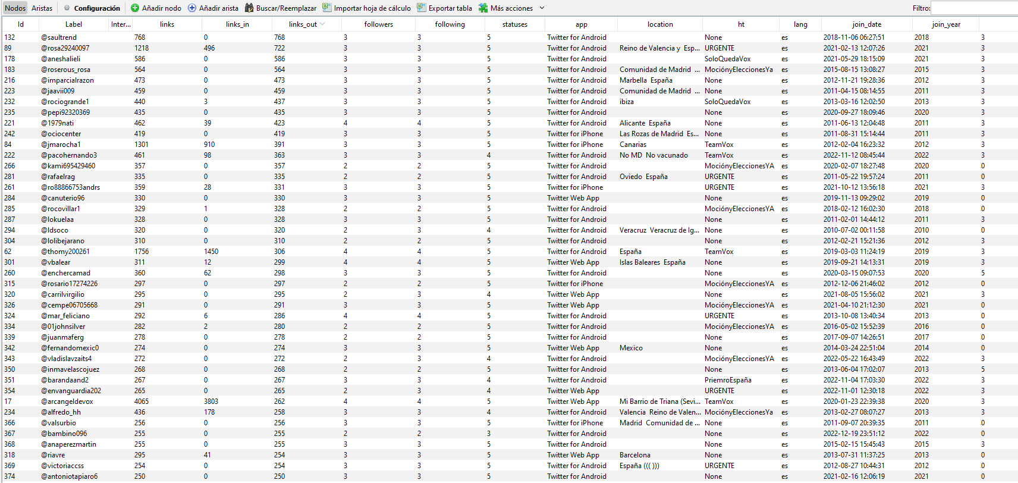Switch to the Nodos table view
1018x483 pixels.
tap(15, 8)
